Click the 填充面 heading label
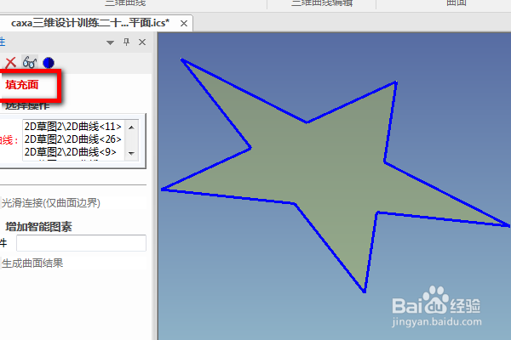The image size is (511, 340). click(x=22, y=85)
